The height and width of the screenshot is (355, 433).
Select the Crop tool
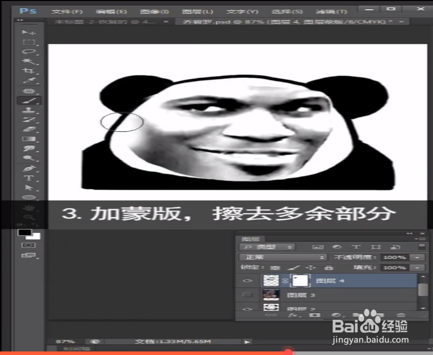(x=28, y=71)
